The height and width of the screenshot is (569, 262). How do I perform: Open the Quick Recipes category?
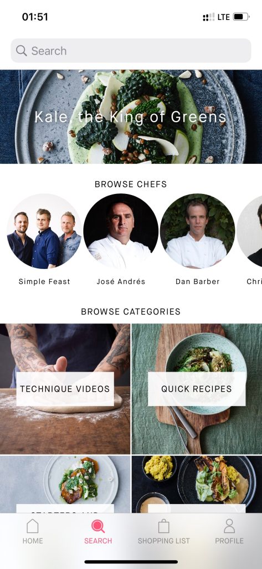197,389
